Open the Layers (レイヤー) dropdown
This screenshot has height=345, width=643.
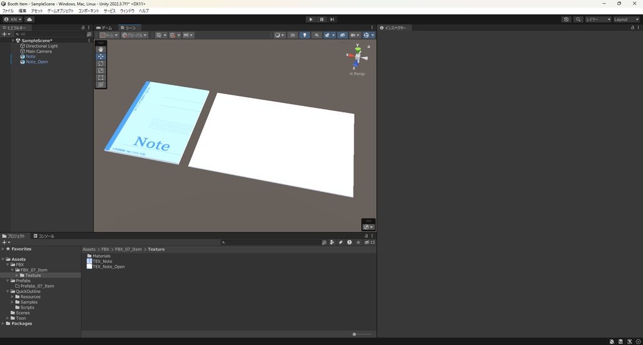(598, 19)
